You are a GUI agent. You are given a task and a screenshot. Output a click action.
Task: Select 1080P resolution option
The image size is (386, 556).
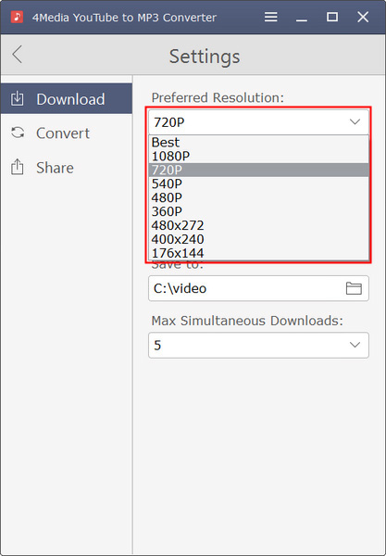tap(259, 156)
